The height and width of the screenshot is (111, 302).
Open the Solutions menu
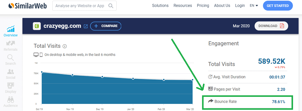pyautogui.click(x=160, y=6)
